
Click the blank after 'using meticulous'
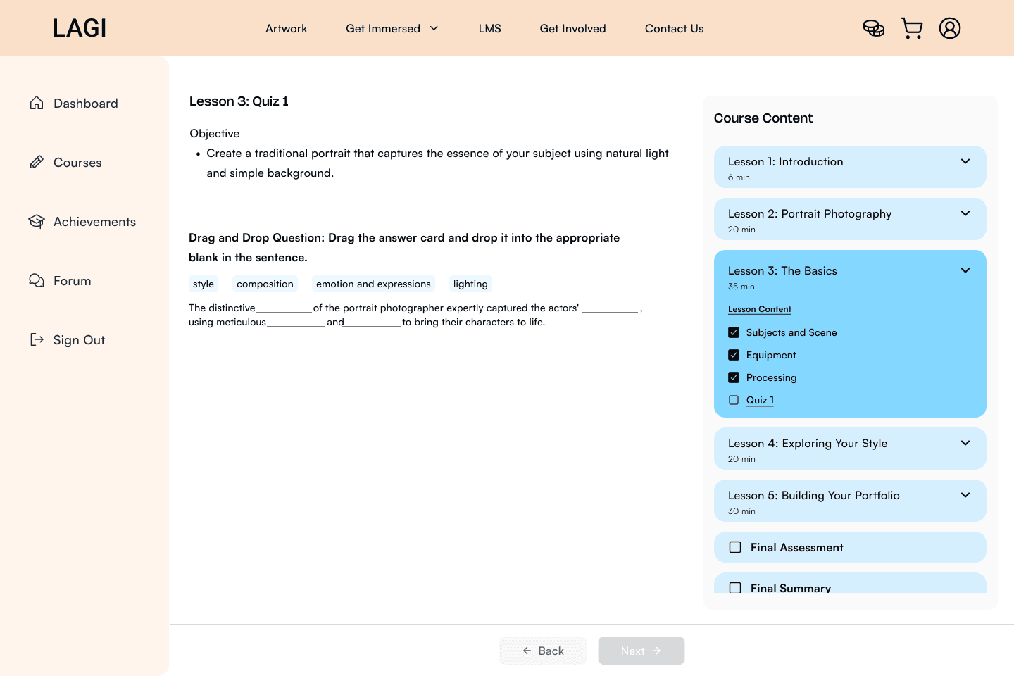(x=296, y=322)
